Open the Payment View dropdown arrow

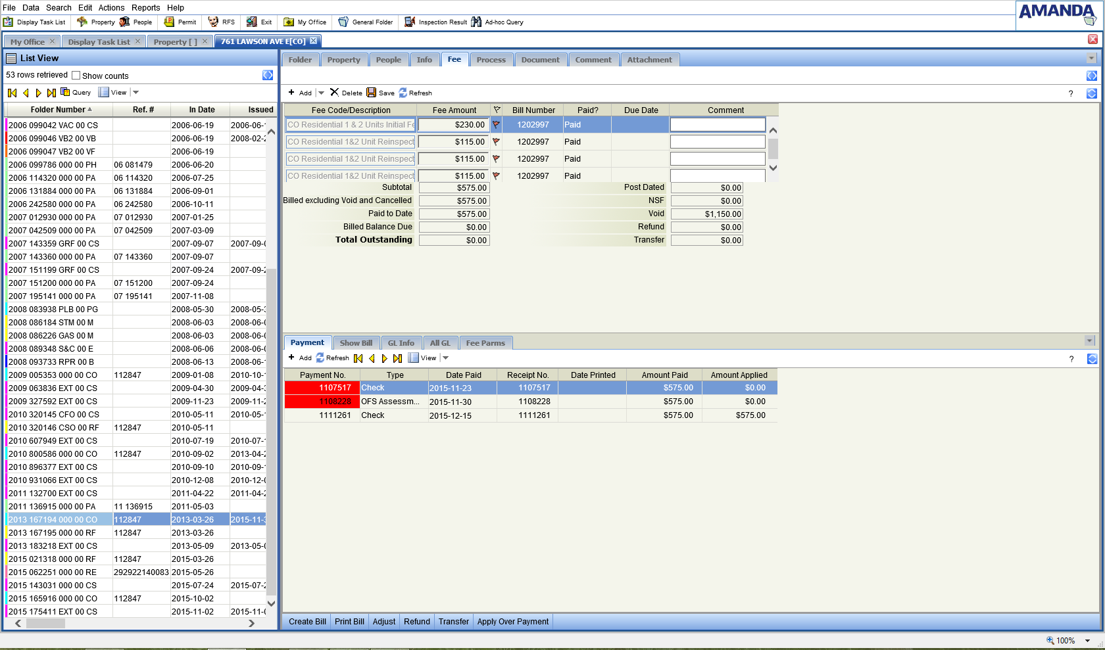[x=445, y=358]
